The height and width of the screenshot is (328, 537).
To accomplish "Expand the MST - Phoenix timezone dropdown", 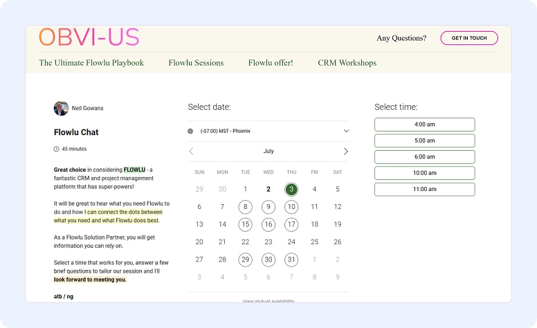I will (346, 131).
